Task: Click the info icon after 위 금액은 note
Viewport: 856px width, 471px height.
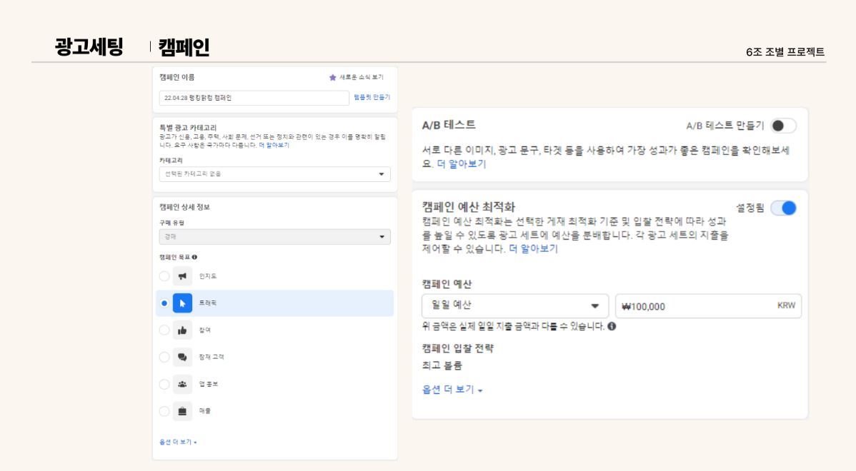Action: [612, 326]
